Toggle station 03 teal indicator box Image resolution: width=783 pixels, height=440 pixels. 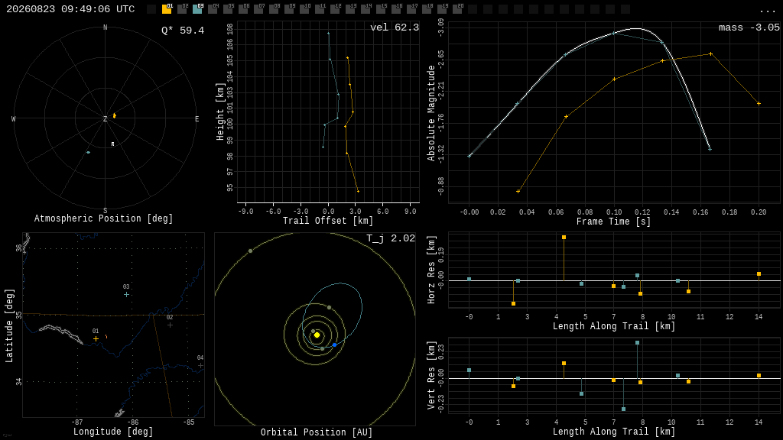[x=197, y=8]
